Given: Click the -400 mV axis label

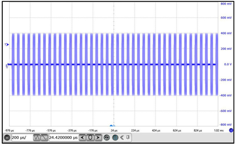Looking at the screenshot, I should coord(225,95).
